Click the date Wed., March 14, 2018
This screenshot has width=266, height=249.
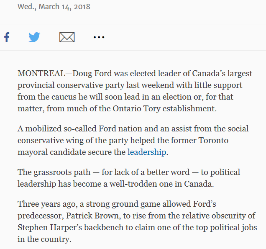[x=54, y=7]
